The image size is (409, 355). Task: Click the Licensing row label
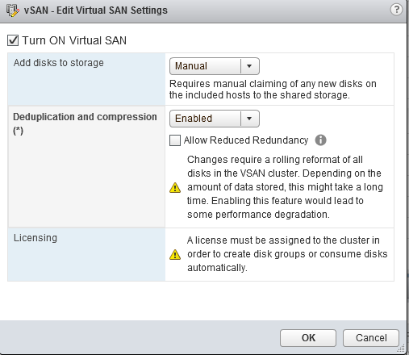[x=35, y=238]
